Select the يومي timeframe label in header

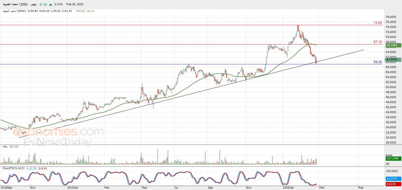click(x=34, y=4)
